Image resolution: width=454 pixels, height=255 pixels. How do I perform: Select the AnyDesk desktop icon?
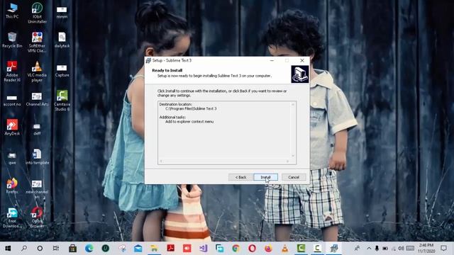coord(12,127)
